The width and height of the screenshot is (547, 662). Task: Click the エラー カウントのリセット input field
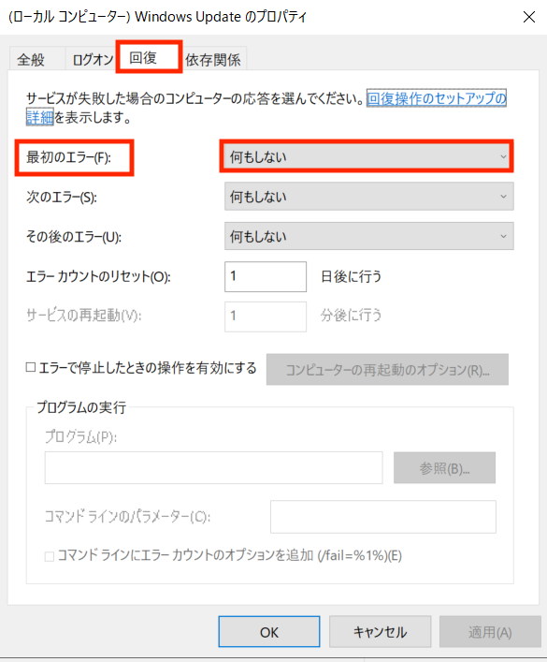(266, 276)
